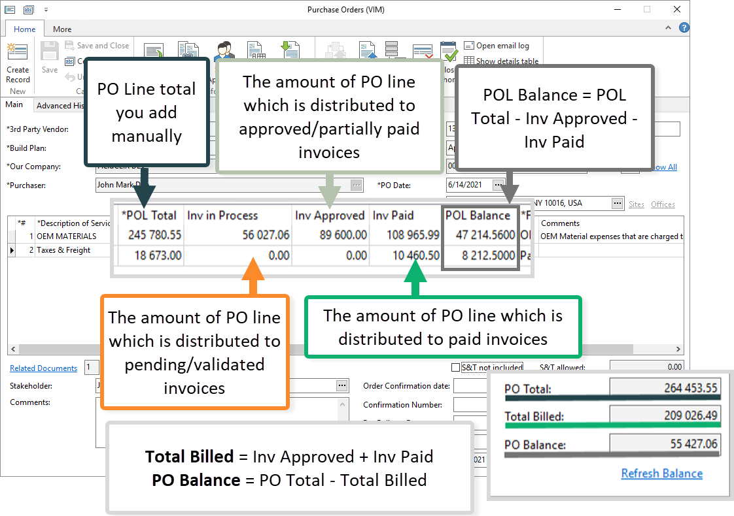Click the help question mark icon
The image size is (734, 516).
coord(684,28)
